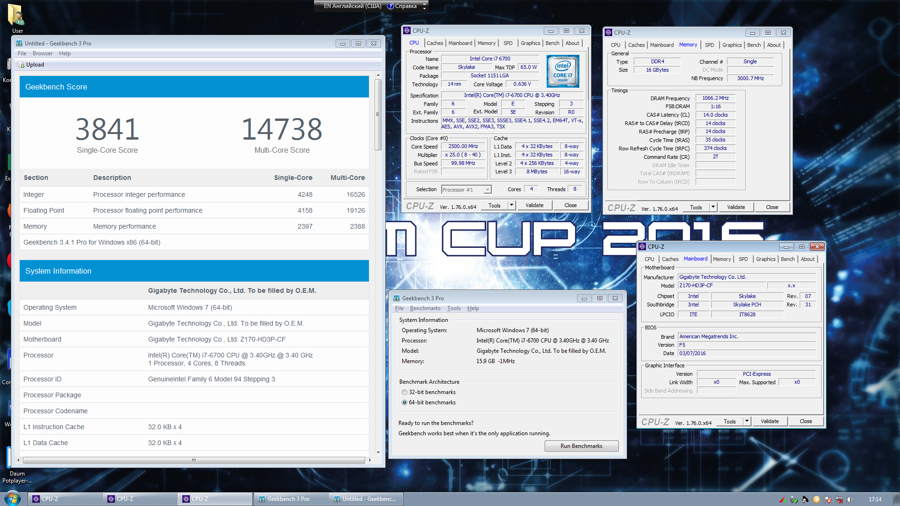The height and width of the screenshot is (506, 900).
Task: Switch to SPD tab in CPU-Z Memory window
Action: 710,45
